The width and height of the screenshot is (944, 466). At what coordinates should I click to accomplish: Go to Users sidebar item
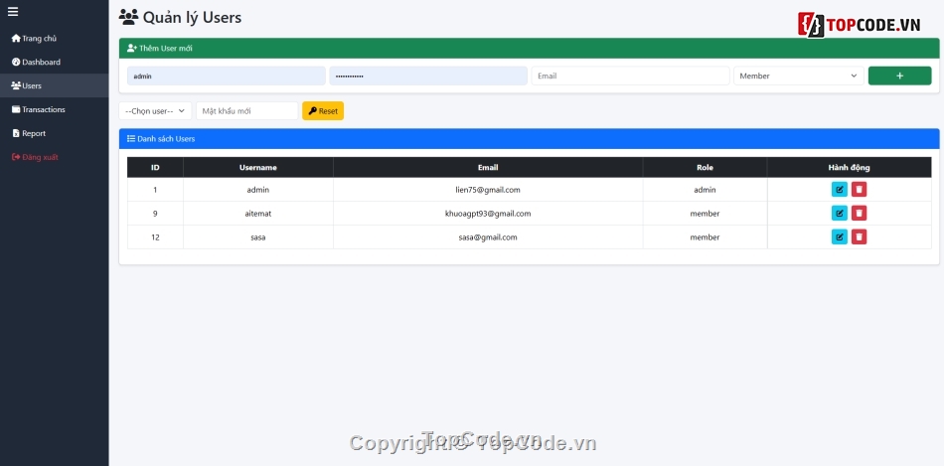click(55, 85)
